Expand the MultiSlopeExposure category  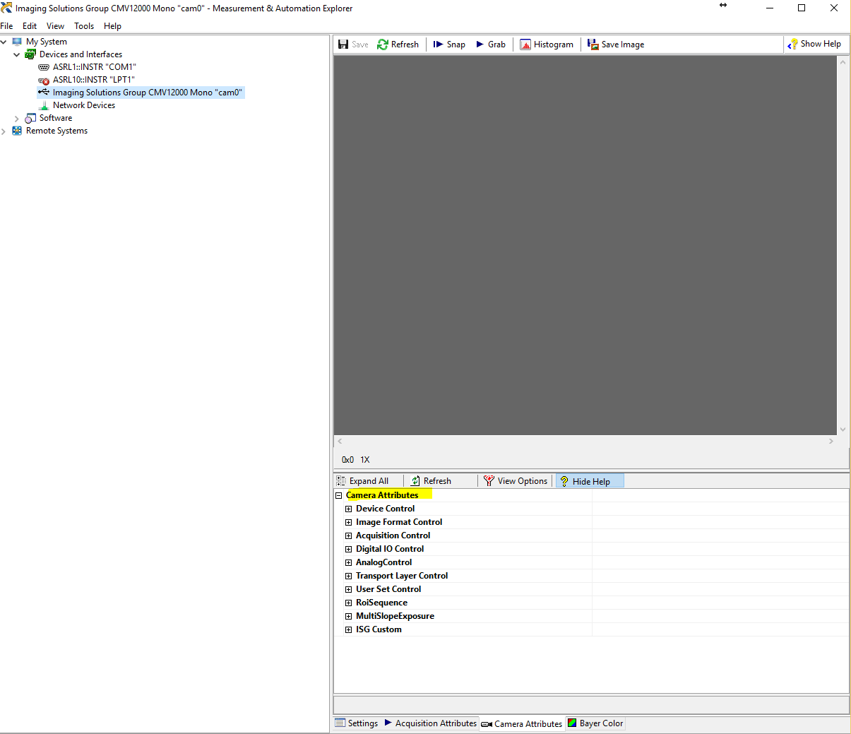pyautogui.click(x=348, y=616)
